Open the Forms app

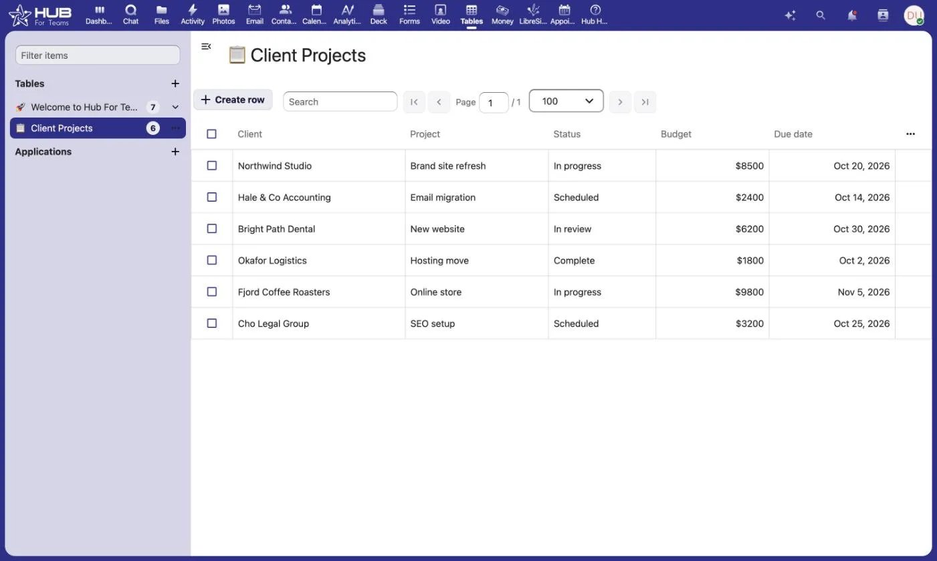tap(409, 15)
